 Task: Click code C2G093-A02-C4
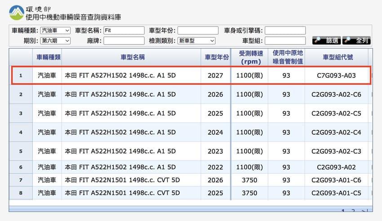point(336,133)
